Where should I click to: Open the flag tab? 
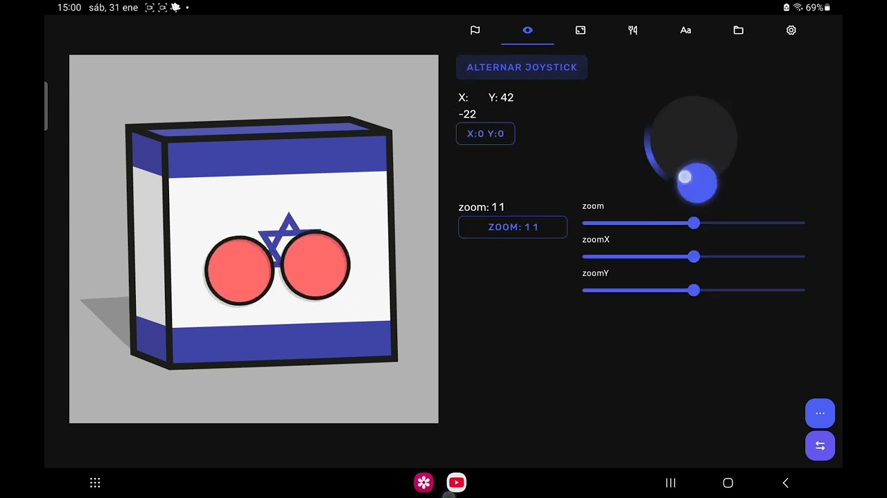(x=475, y=30)
